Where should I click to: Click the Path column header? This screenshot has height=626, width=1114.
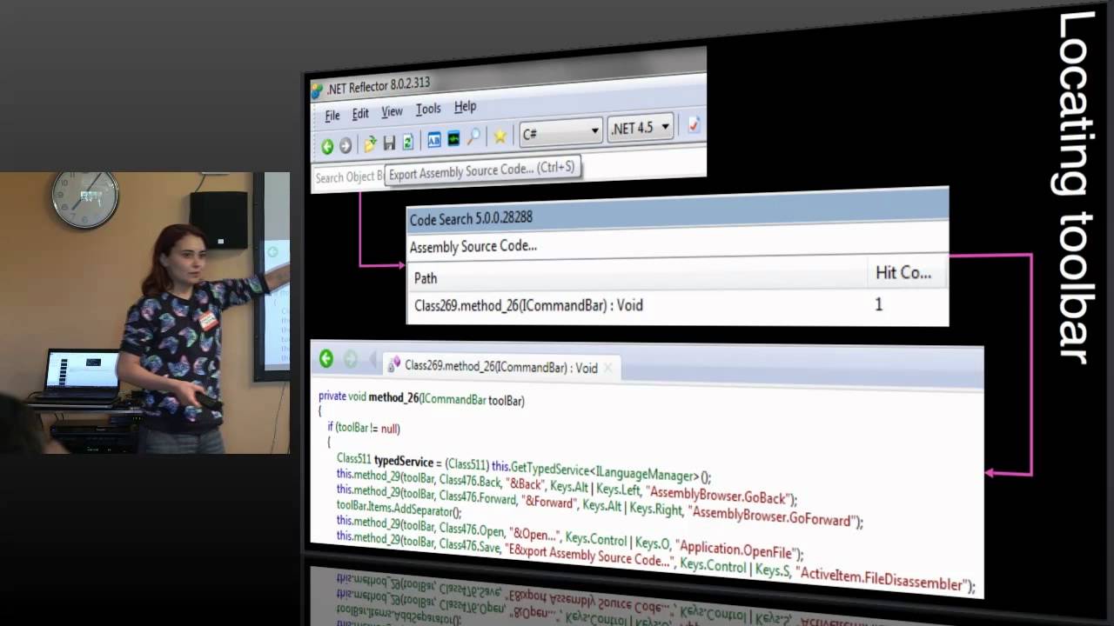pos(426,278)
